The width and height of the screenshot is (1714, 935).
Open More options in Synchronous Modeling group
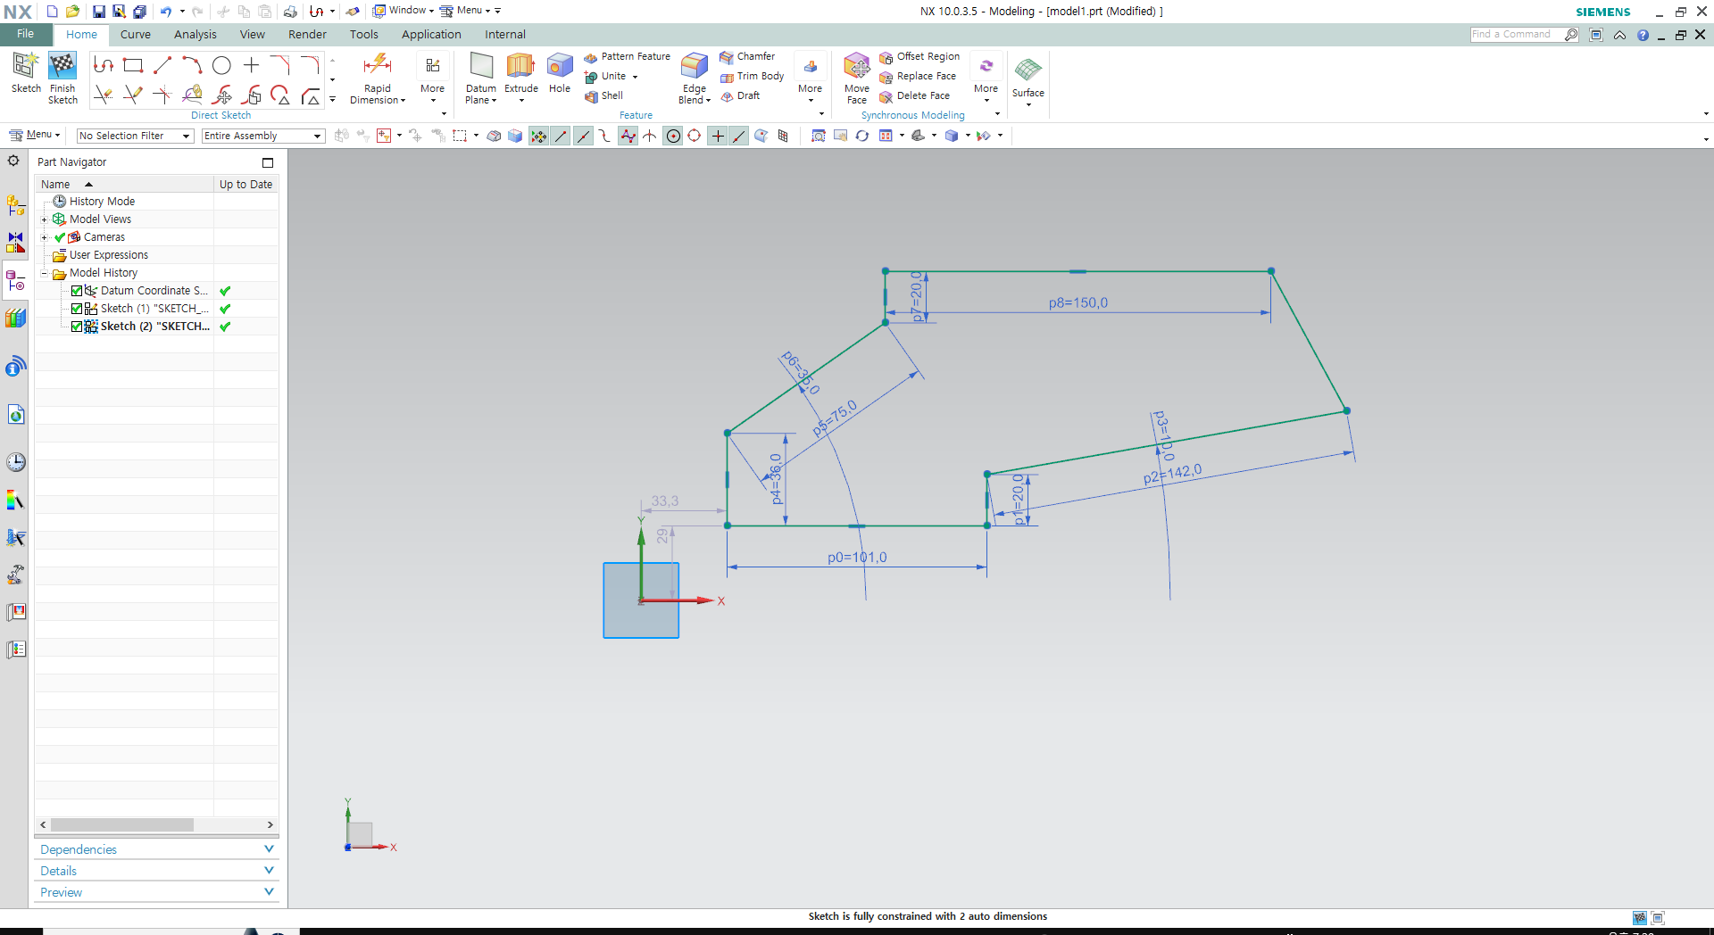(x=986, y=77)
